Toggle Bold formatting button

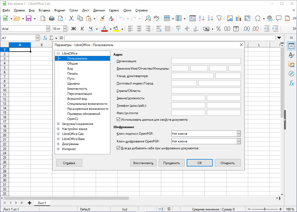(x=74, y=29)
